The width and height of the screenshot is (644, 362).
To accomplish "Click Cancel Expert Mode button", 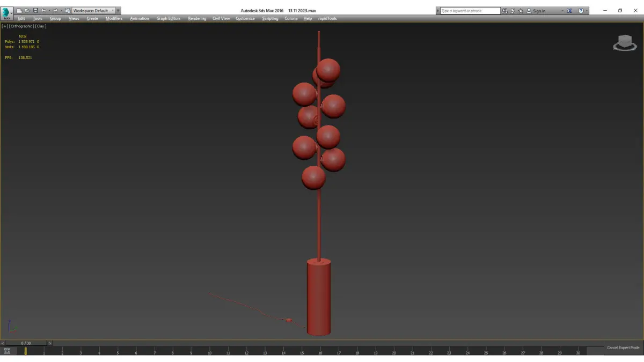I will coord(623,348).
